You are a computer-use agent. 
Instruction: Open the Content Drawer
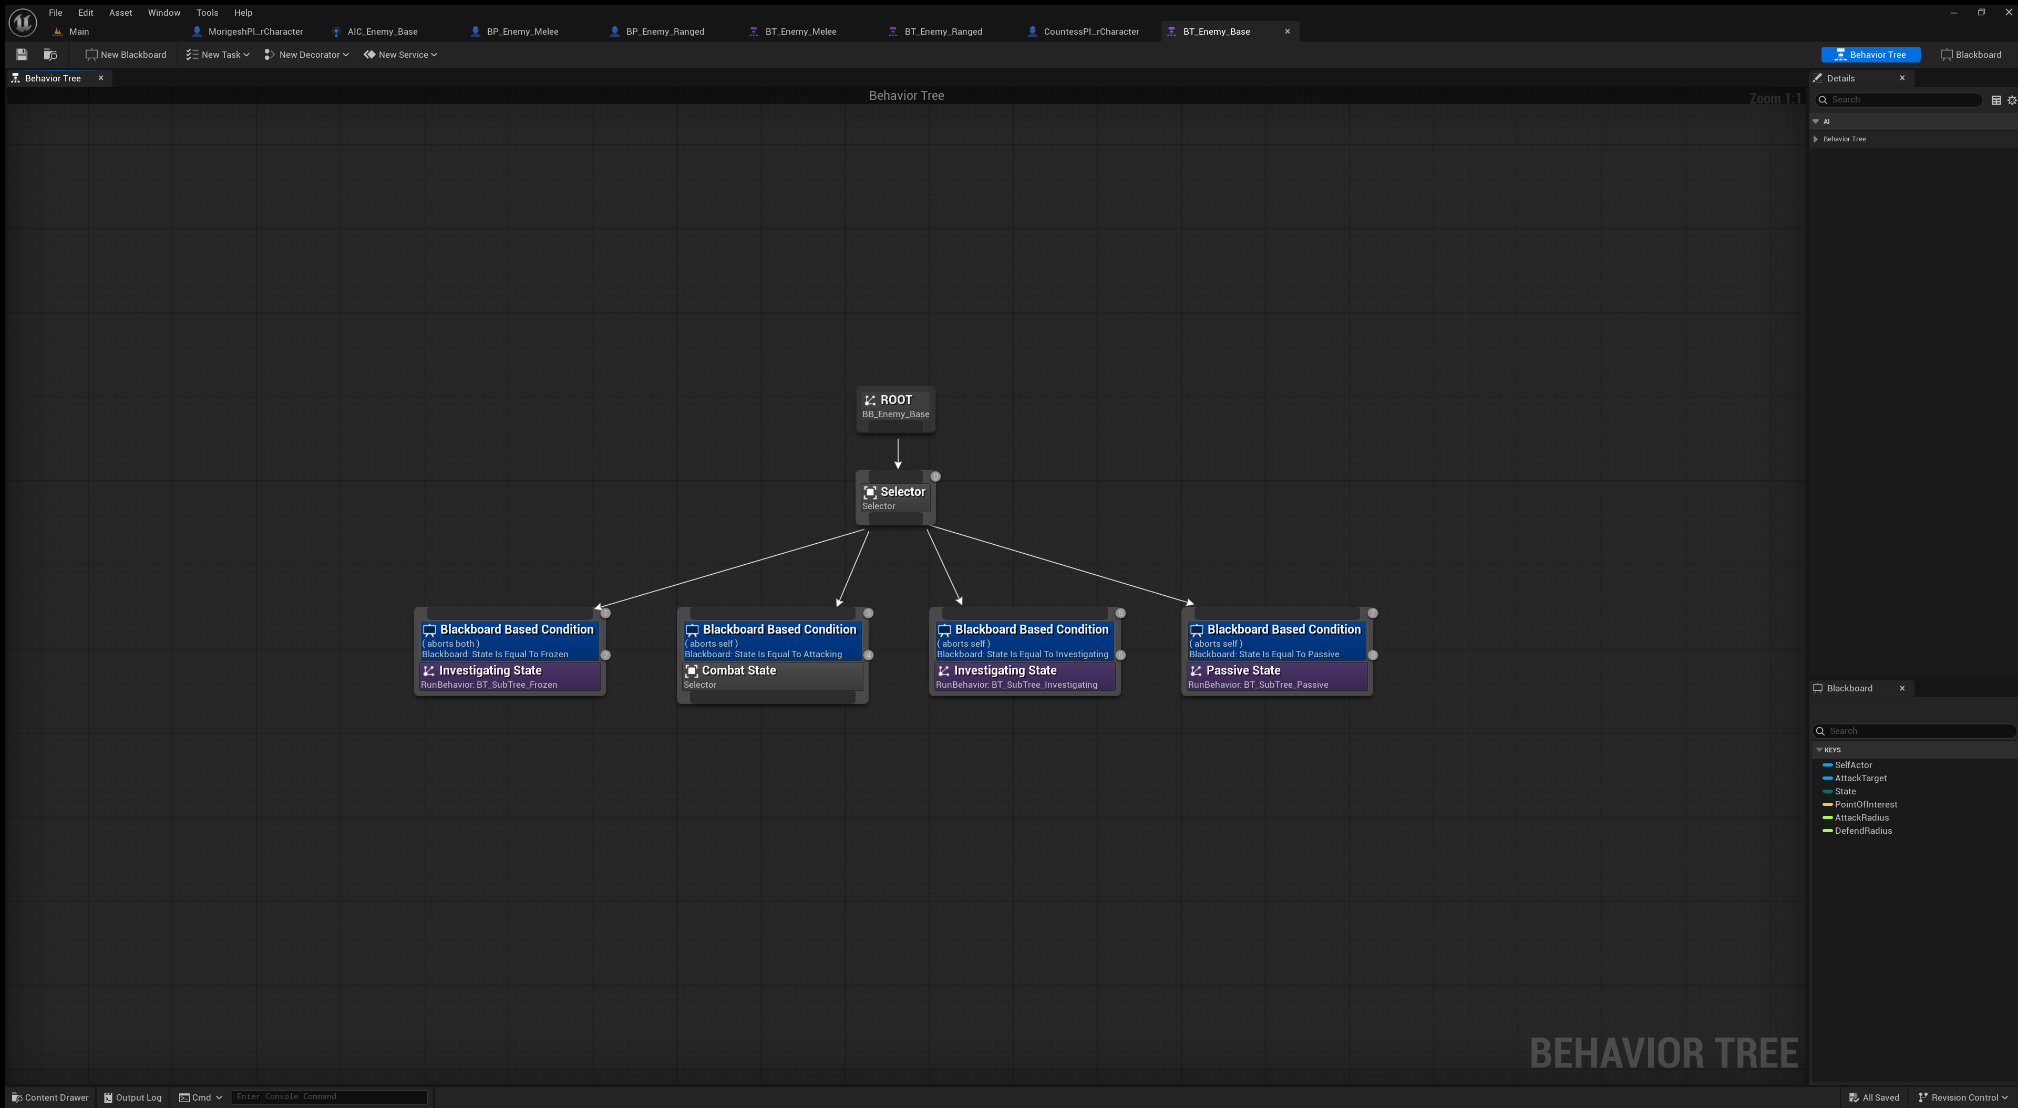[x=50, y=1097]
